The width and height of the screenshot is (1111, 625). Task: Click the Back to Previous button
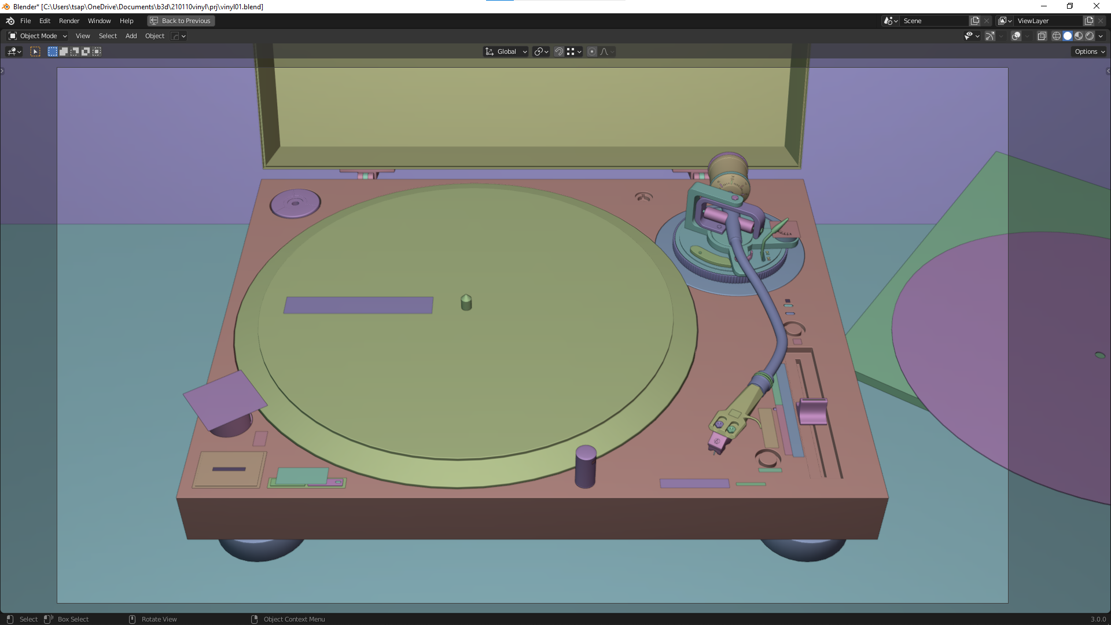tap(181, 21)
